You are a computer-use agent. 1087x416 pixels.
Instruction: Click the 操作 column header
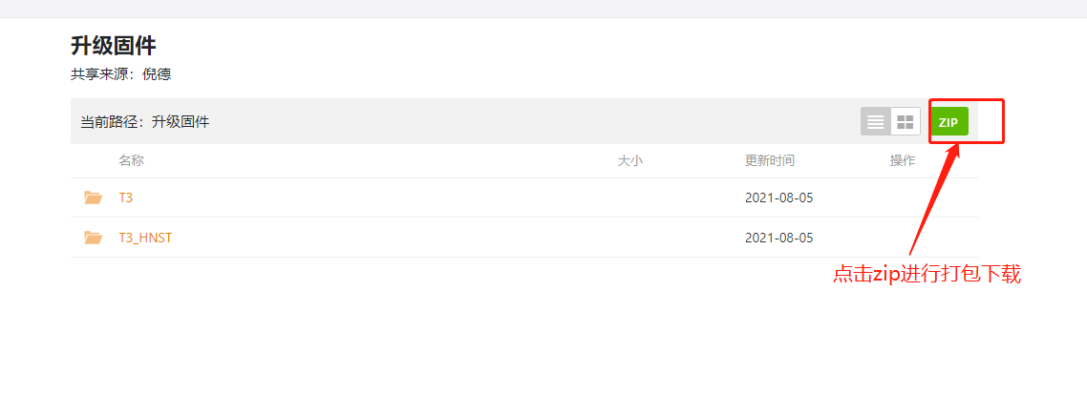pyautogui.click(x=903, y=160)
